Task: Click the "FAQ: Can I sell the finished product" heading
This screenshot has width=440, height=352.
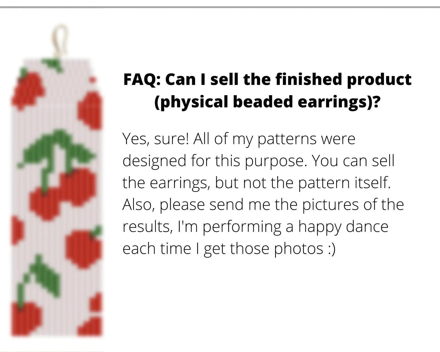Action: pos(267,80)
